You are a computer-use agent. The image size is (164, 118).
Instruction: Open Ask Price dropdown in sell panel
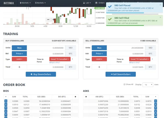99,54
